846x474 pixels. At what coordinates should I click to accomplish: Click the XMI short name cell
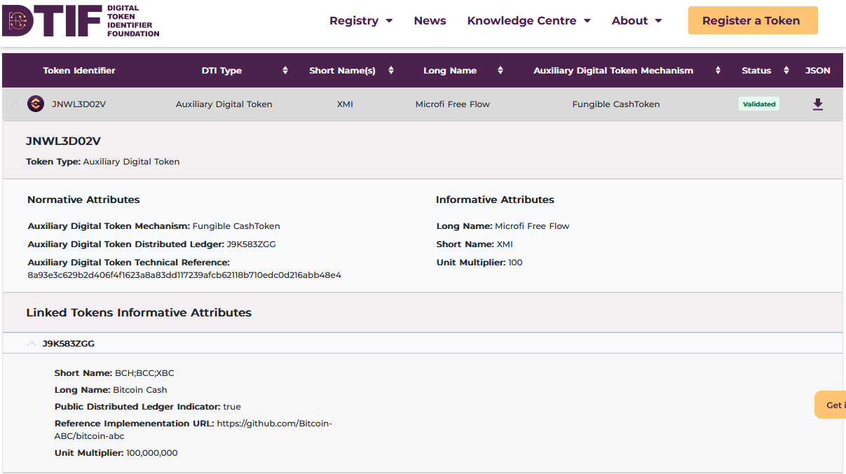[345, 104]
